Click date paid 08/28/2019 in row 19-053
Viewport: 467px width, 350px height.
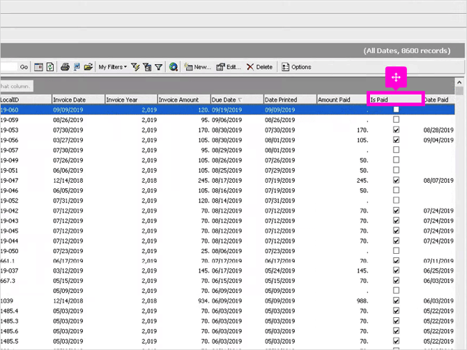coord(438,130)
